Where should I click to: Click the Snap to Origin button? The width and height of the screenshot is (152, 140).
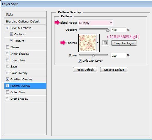tap(124, 43)
